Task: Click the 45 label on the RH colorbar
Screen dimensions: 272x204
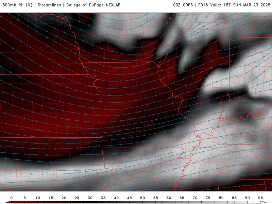Action: click(x=130, y=198)
